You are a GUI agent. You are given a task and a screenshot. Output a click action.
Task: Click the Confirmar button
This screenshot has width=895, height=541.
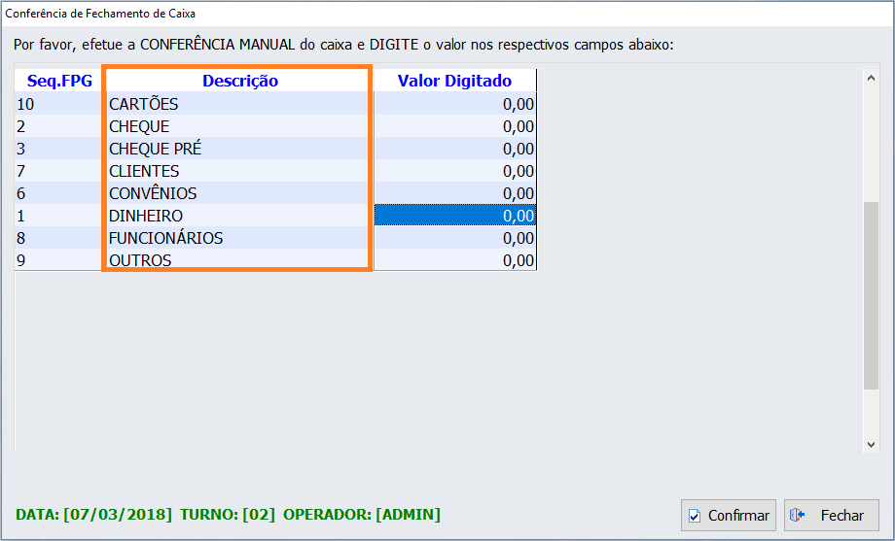coord(728,516)
